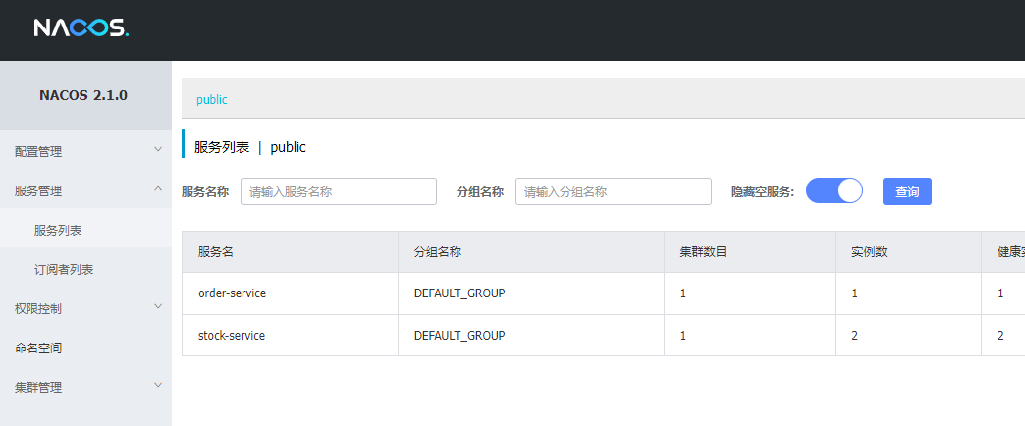Expand the 权限控制 menu chevron
Image resolution: width=1025 pixels, height=426 pixels.
pos(157,306)
